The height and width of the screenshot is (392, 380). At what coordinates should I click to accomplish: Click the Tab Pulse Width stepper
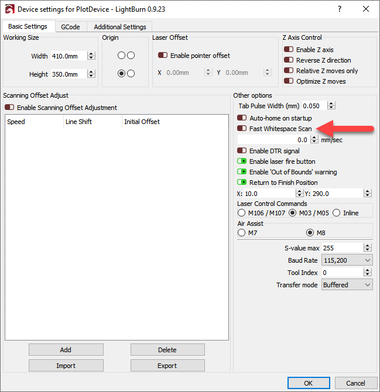tap(331, 105)
